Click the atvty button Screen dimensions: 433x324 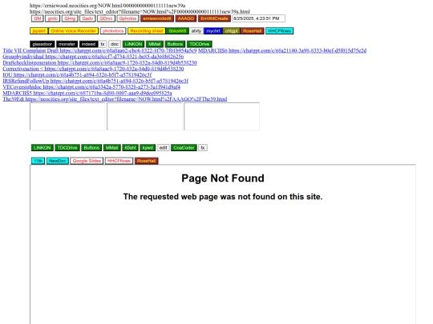tap(196, 31)
